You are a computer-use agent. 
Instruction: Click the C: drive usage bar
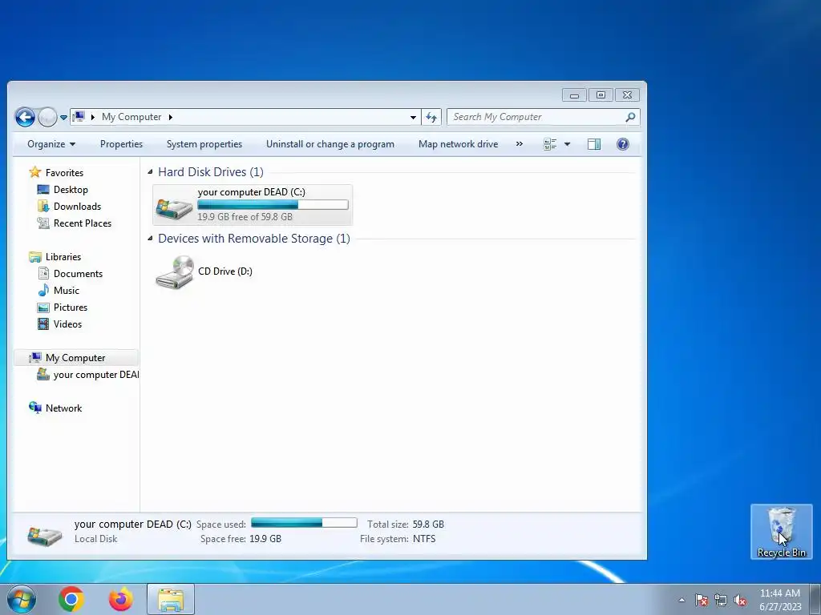click(273, 205)
